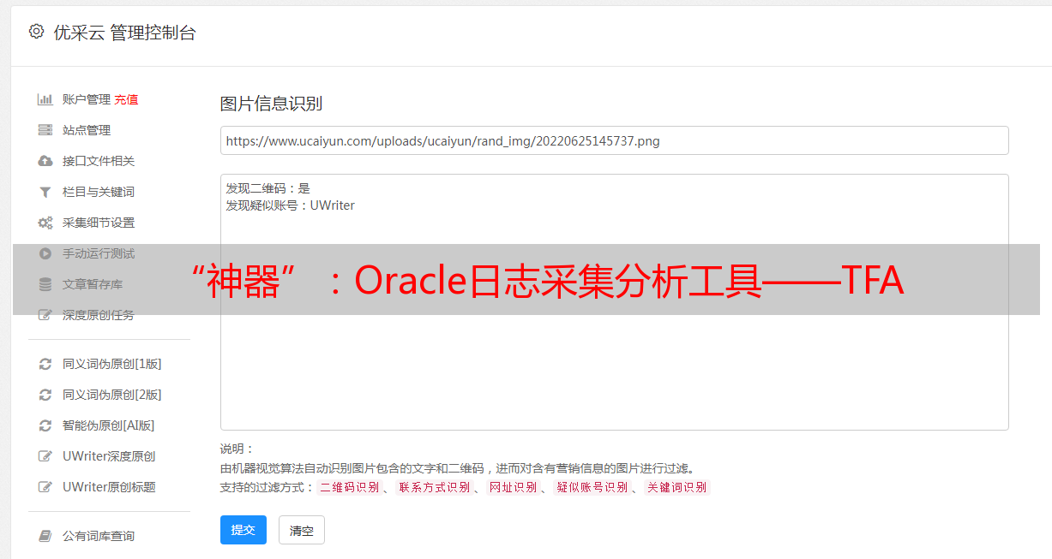The height and width of the screenshot is (559, 1052).
Task: Click the edit icon for UWriter深度原创
Action: coord(45,456)
